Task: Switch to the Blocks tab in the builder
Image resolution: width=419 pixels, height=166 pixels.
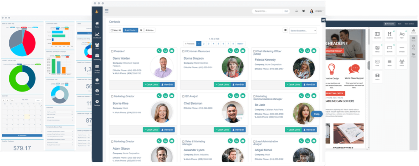Action: (x=413, y=39)
